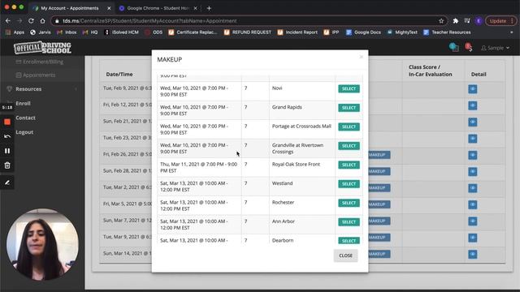The height and width of the screenshot is (292, 520).
Task: Bookmark this page with the star icon
Action: tap(441, 21)
